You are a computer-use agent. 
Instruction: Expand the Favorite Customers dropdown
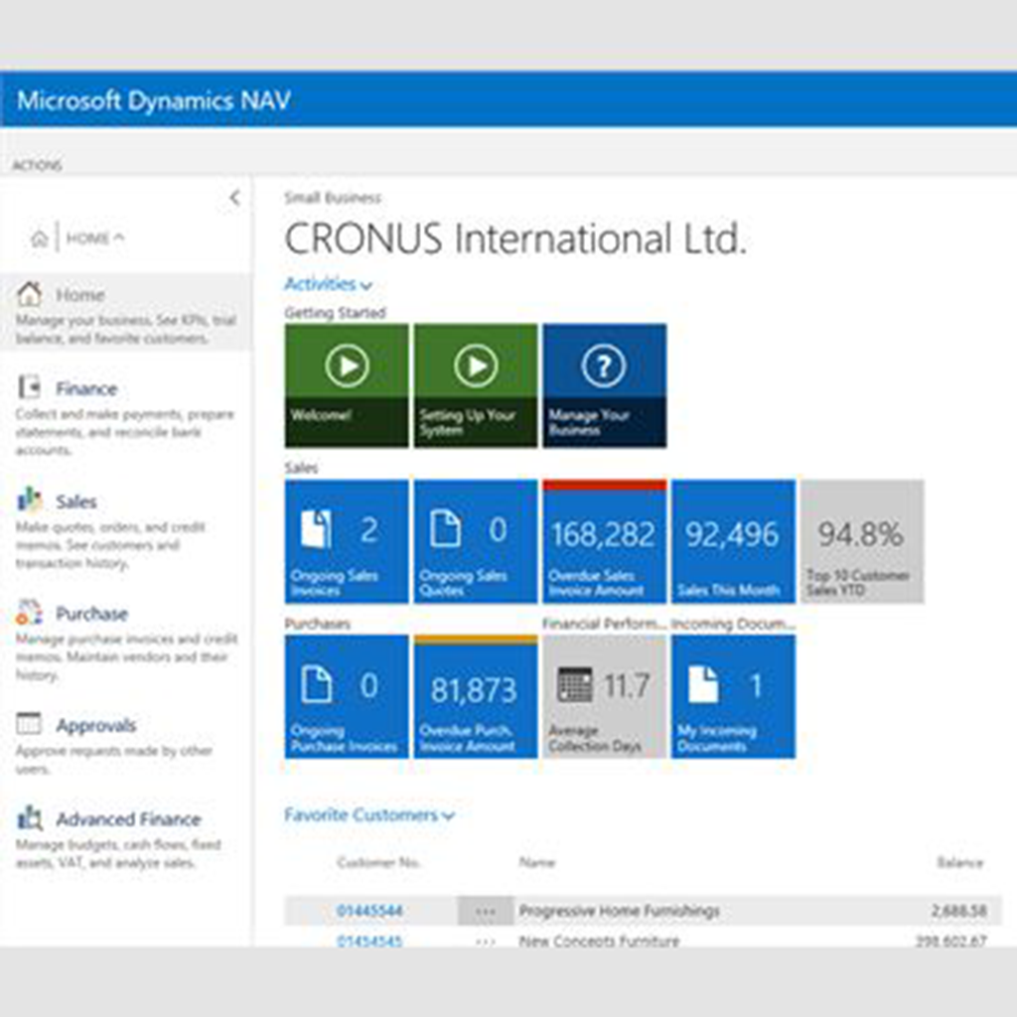pyautogui.click(x=369, y=814)
